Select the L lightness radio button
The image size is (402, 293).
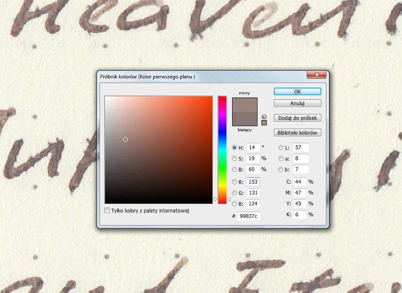click(x=281, y=148)
